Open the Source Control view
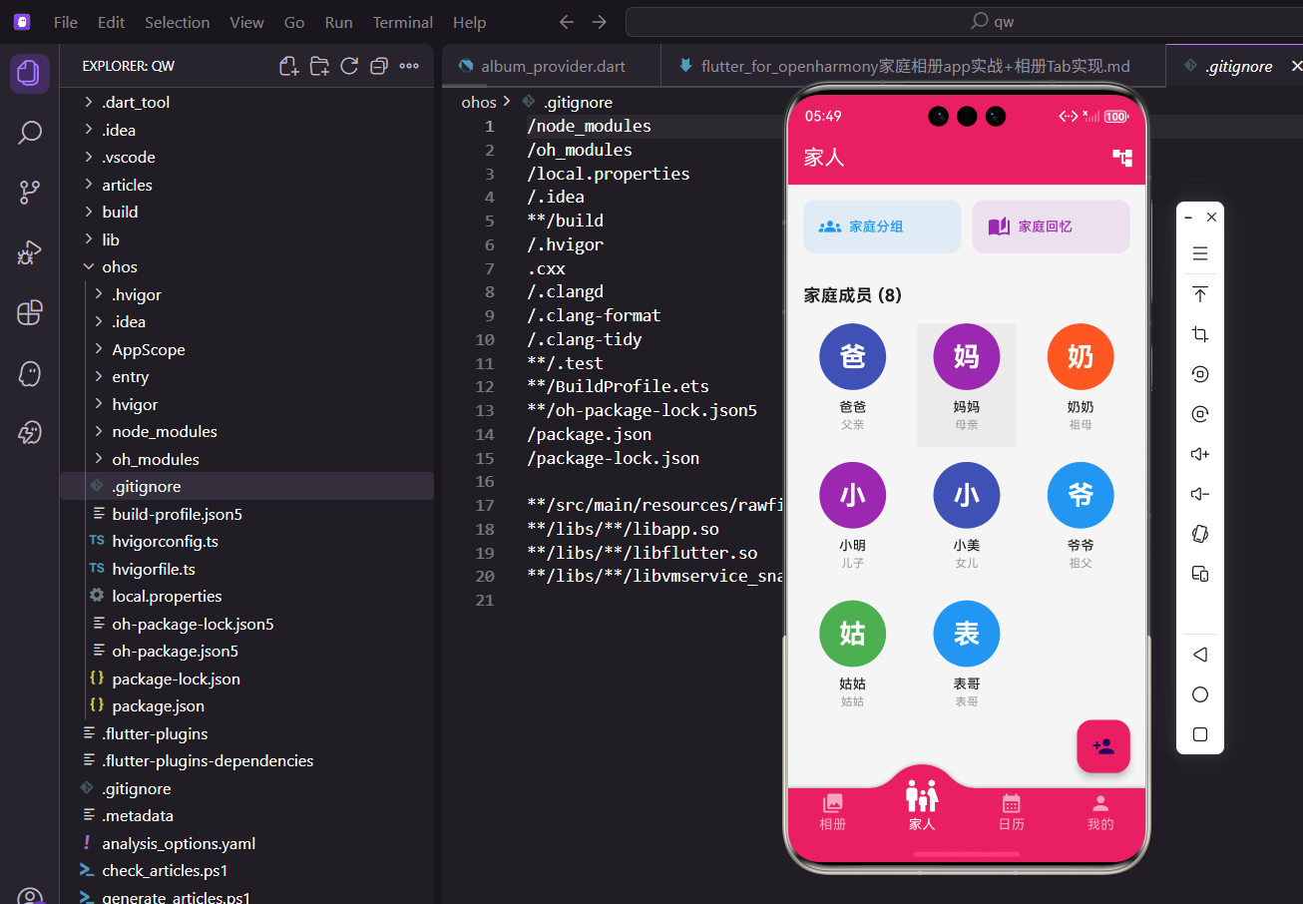 pyautogui.click(x=30, y=193)
